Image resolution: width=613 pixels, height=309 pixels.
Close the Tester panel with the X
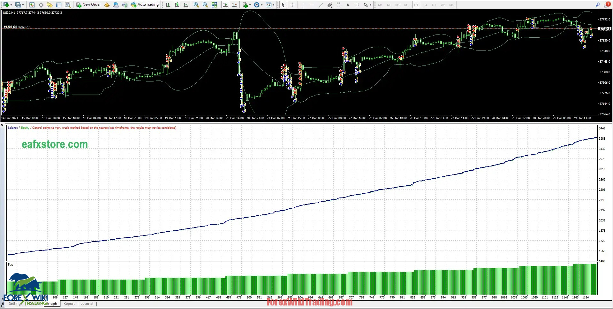pos(2,125)
